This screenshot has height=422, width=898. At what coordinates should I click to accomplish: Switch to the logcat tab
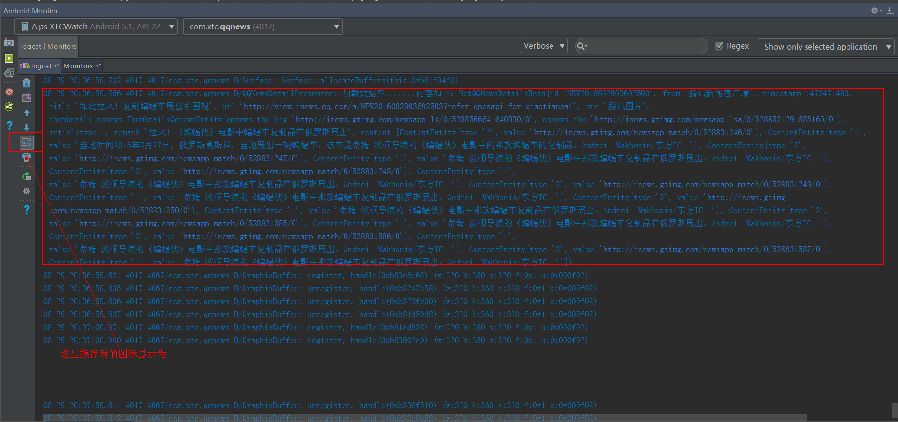pyautogui.click(x=40, y=66)
